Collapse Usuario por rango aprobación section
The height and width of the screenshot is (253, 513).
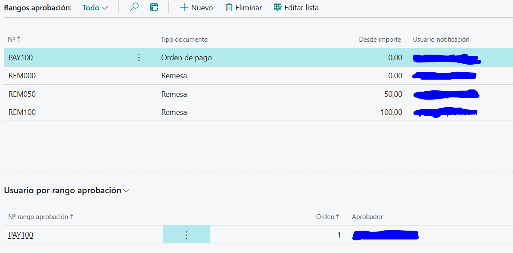(x=126, y=191)
